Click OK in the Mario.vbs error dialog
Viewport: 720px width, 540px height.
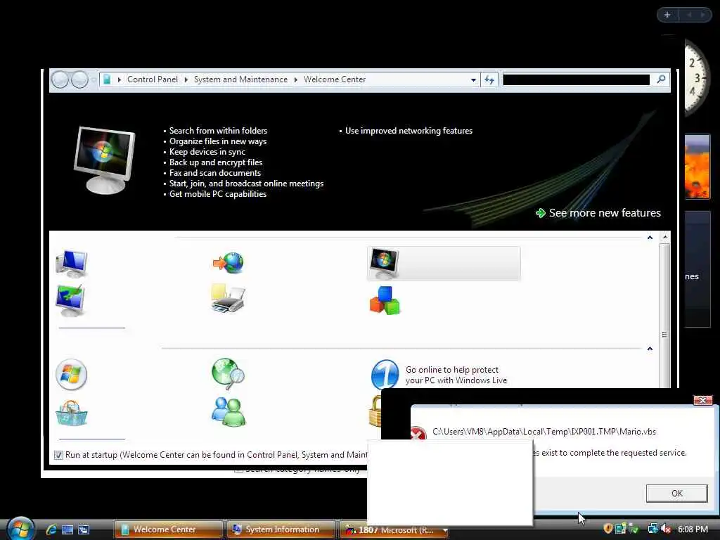676,493
